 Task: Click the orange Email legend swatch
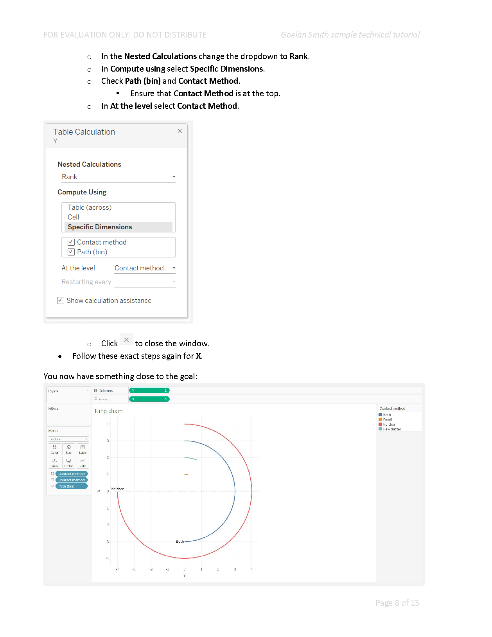[x=380, y=419]
